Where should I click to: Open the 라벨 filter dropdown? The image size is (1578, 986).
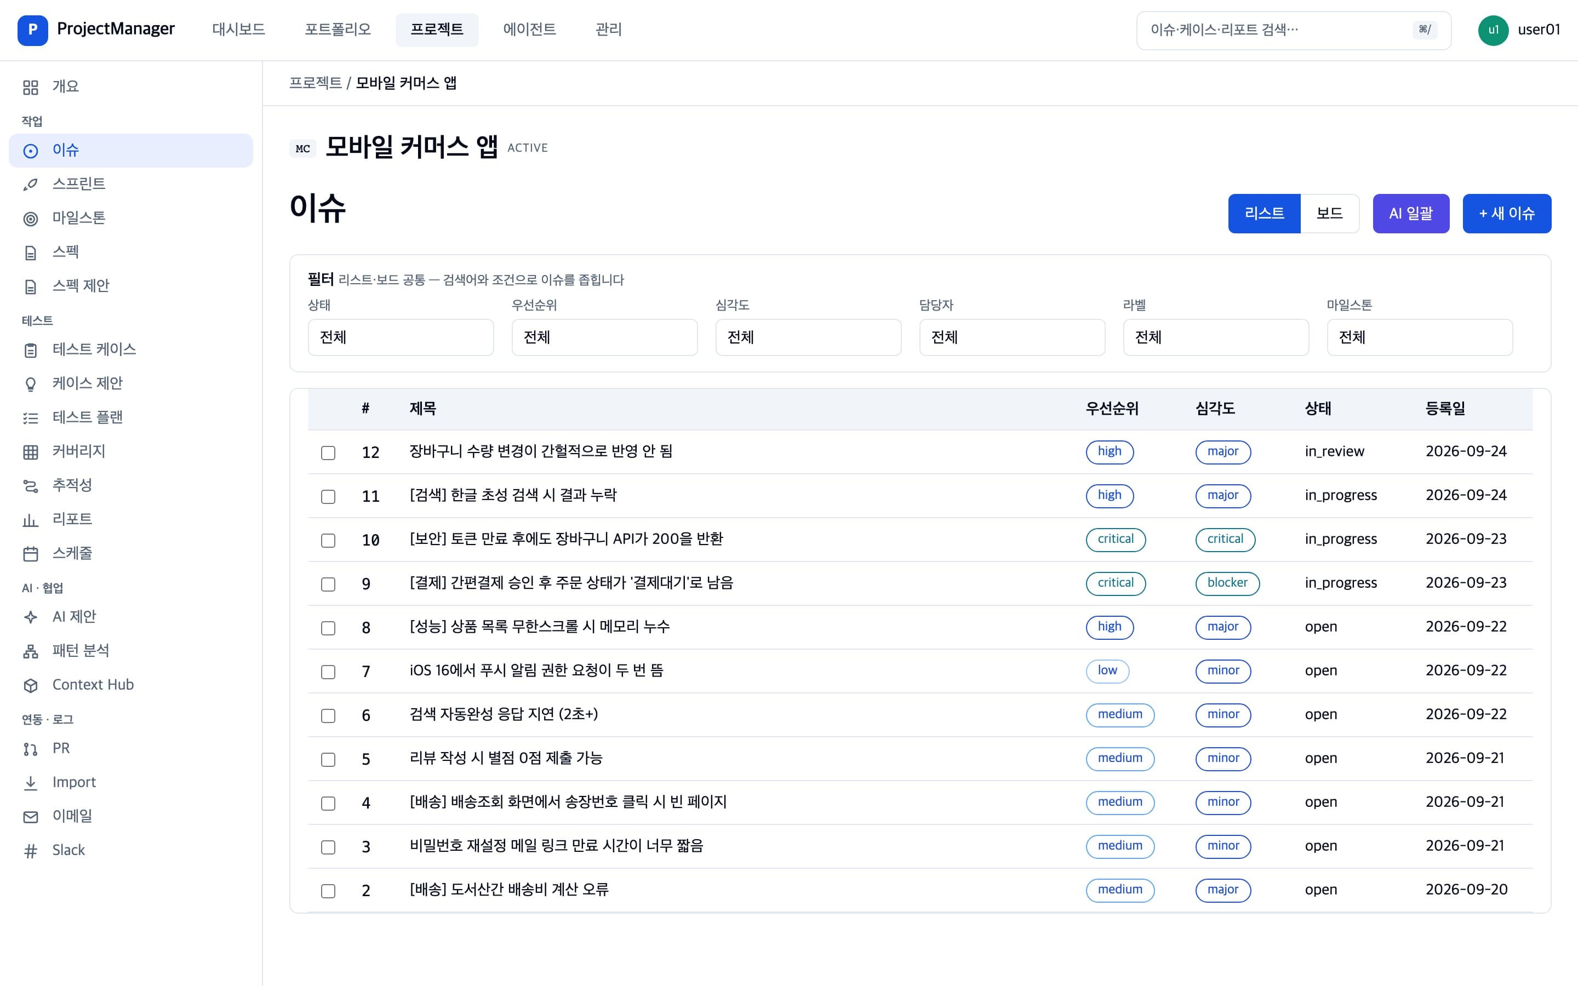(1215, 337)
